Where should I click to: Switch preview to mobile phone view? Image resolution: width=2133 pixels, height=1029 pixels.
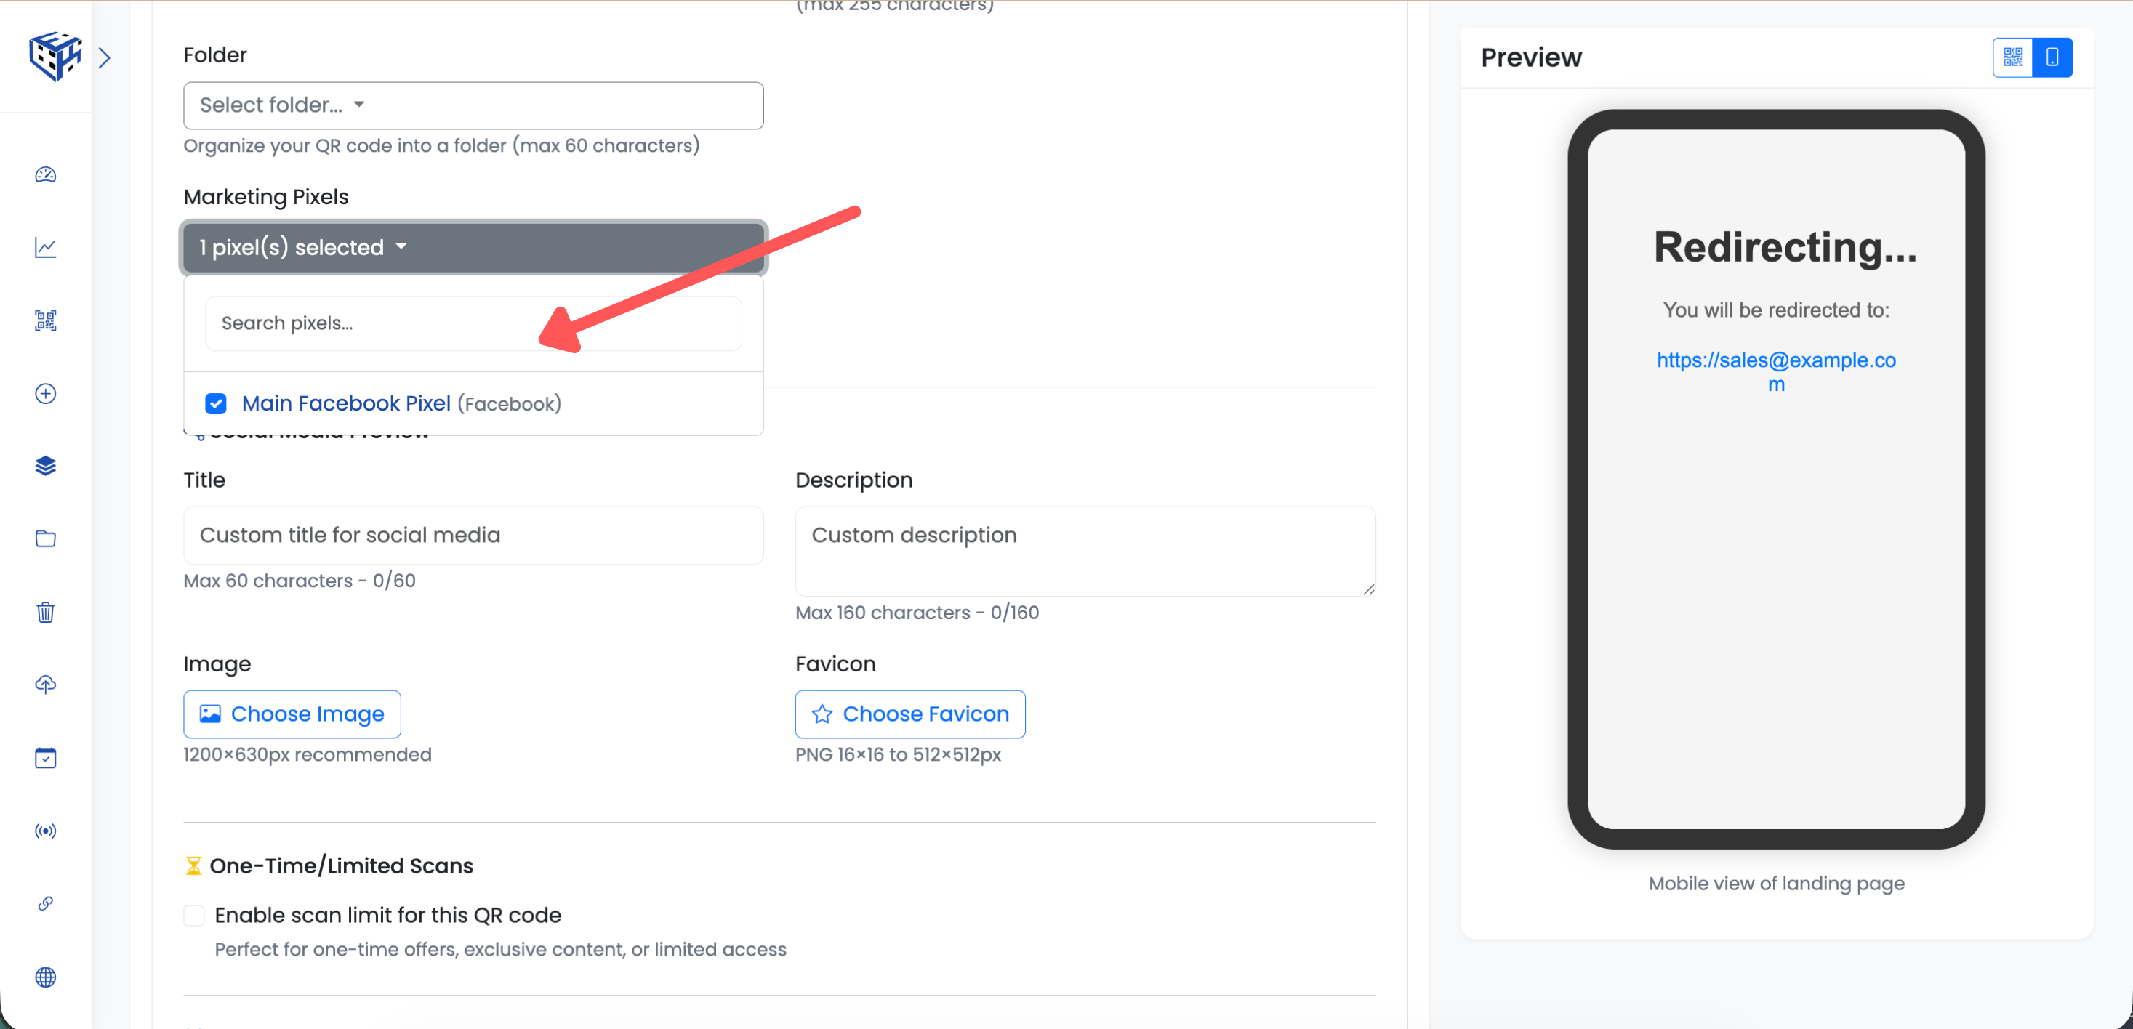[2052, 57]
